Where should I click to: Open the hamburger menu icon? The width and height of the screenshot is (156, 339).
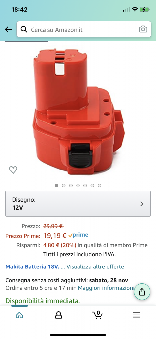137,315
